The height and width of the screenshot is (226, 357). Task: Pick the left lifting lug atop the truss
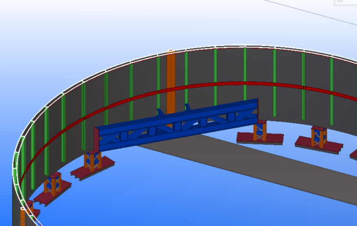point(160,113)
